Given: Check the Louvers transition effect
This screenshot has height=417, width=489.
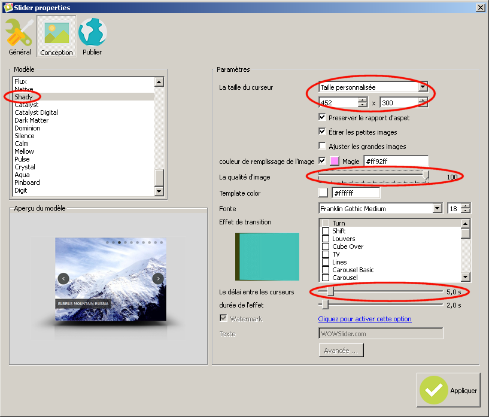Looking at the screenshot, I should click(x=326, y=239).
